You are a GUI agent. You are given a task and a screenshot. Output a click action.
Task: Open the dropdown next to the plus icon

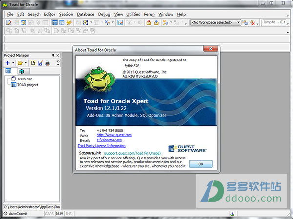(13, 63)
